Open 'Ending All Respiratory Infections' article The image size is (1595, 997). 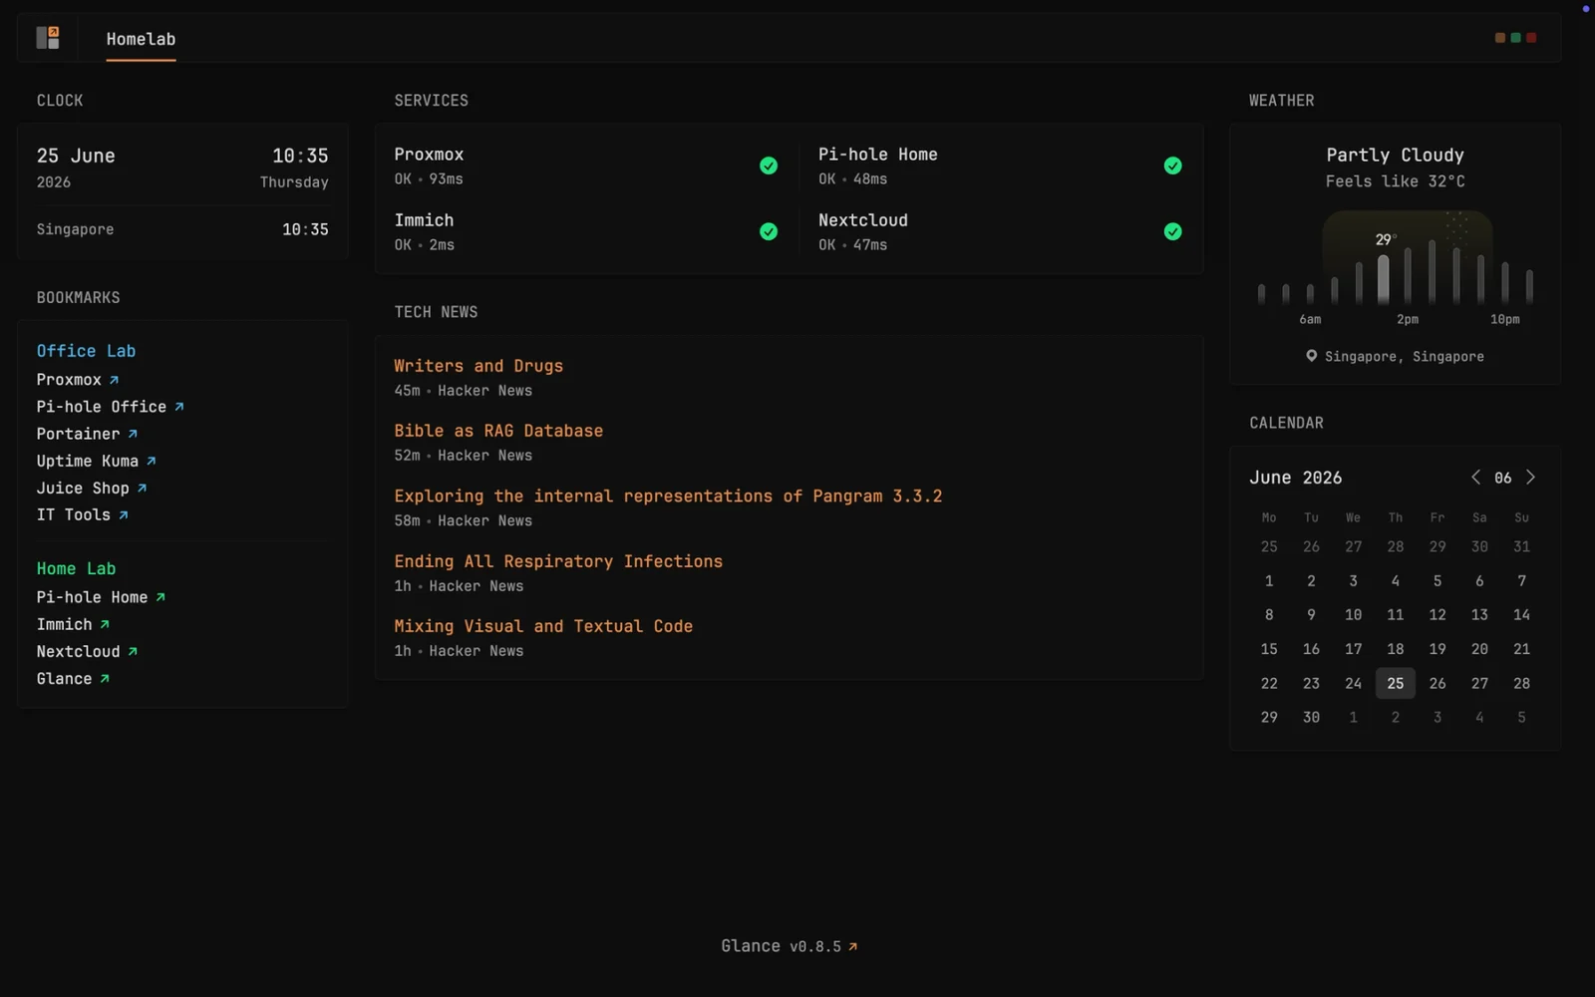[558, 561]
